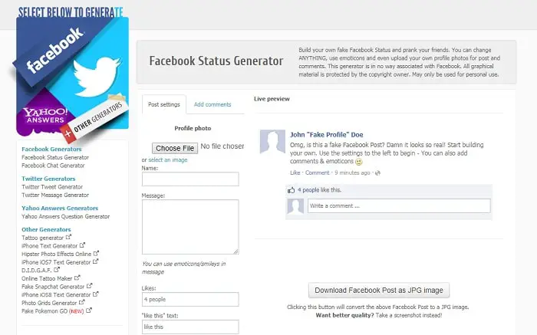Image resolution: width=537 pixels, height=335 pixels.
Task: Click external-link icon beside Hipster Photo Effects Online
Action: (x=96, y=253)
